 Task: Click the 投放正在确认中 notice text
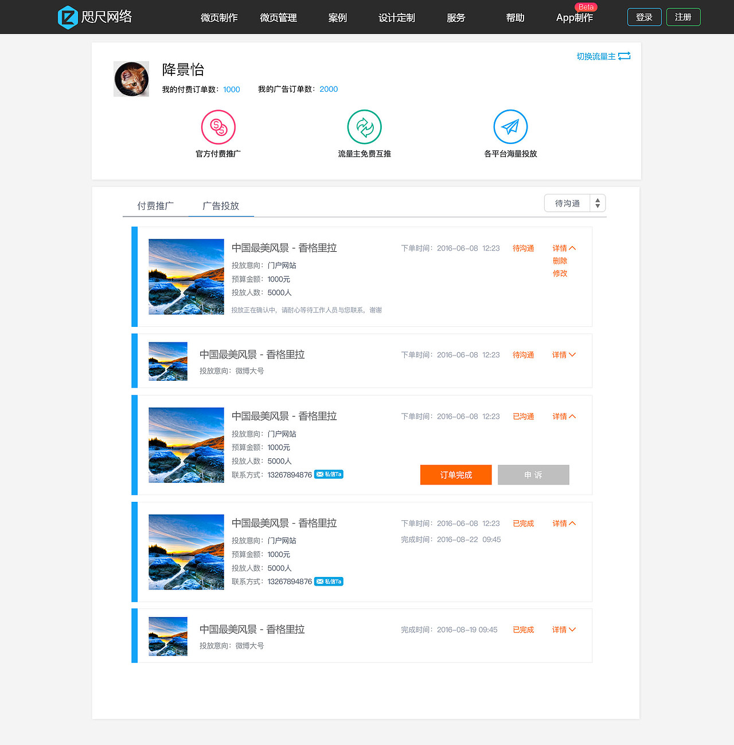pos(306,310)
